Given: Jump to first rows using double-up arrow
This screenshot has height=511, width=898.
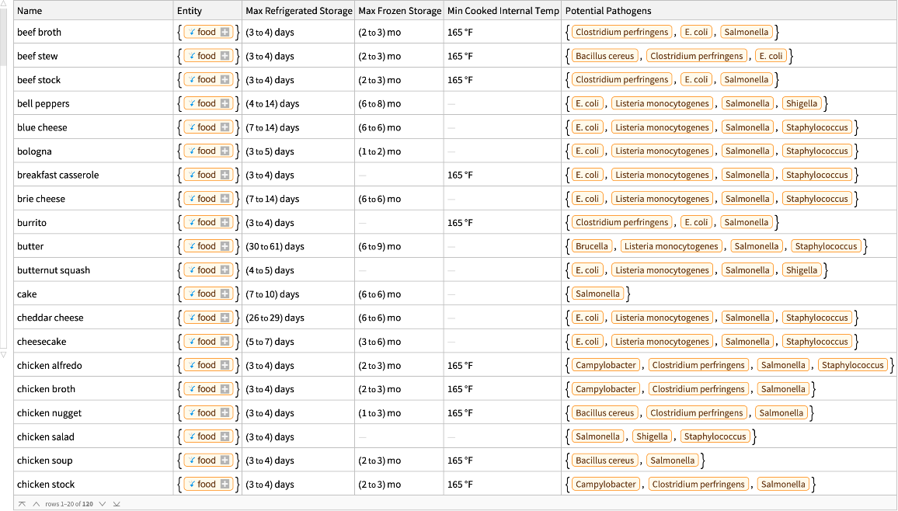Looking at the screenshot, I should 22,503.
